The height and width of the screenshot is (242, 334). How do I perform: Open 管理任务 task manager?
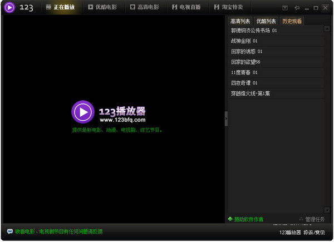tap(315, 219)
